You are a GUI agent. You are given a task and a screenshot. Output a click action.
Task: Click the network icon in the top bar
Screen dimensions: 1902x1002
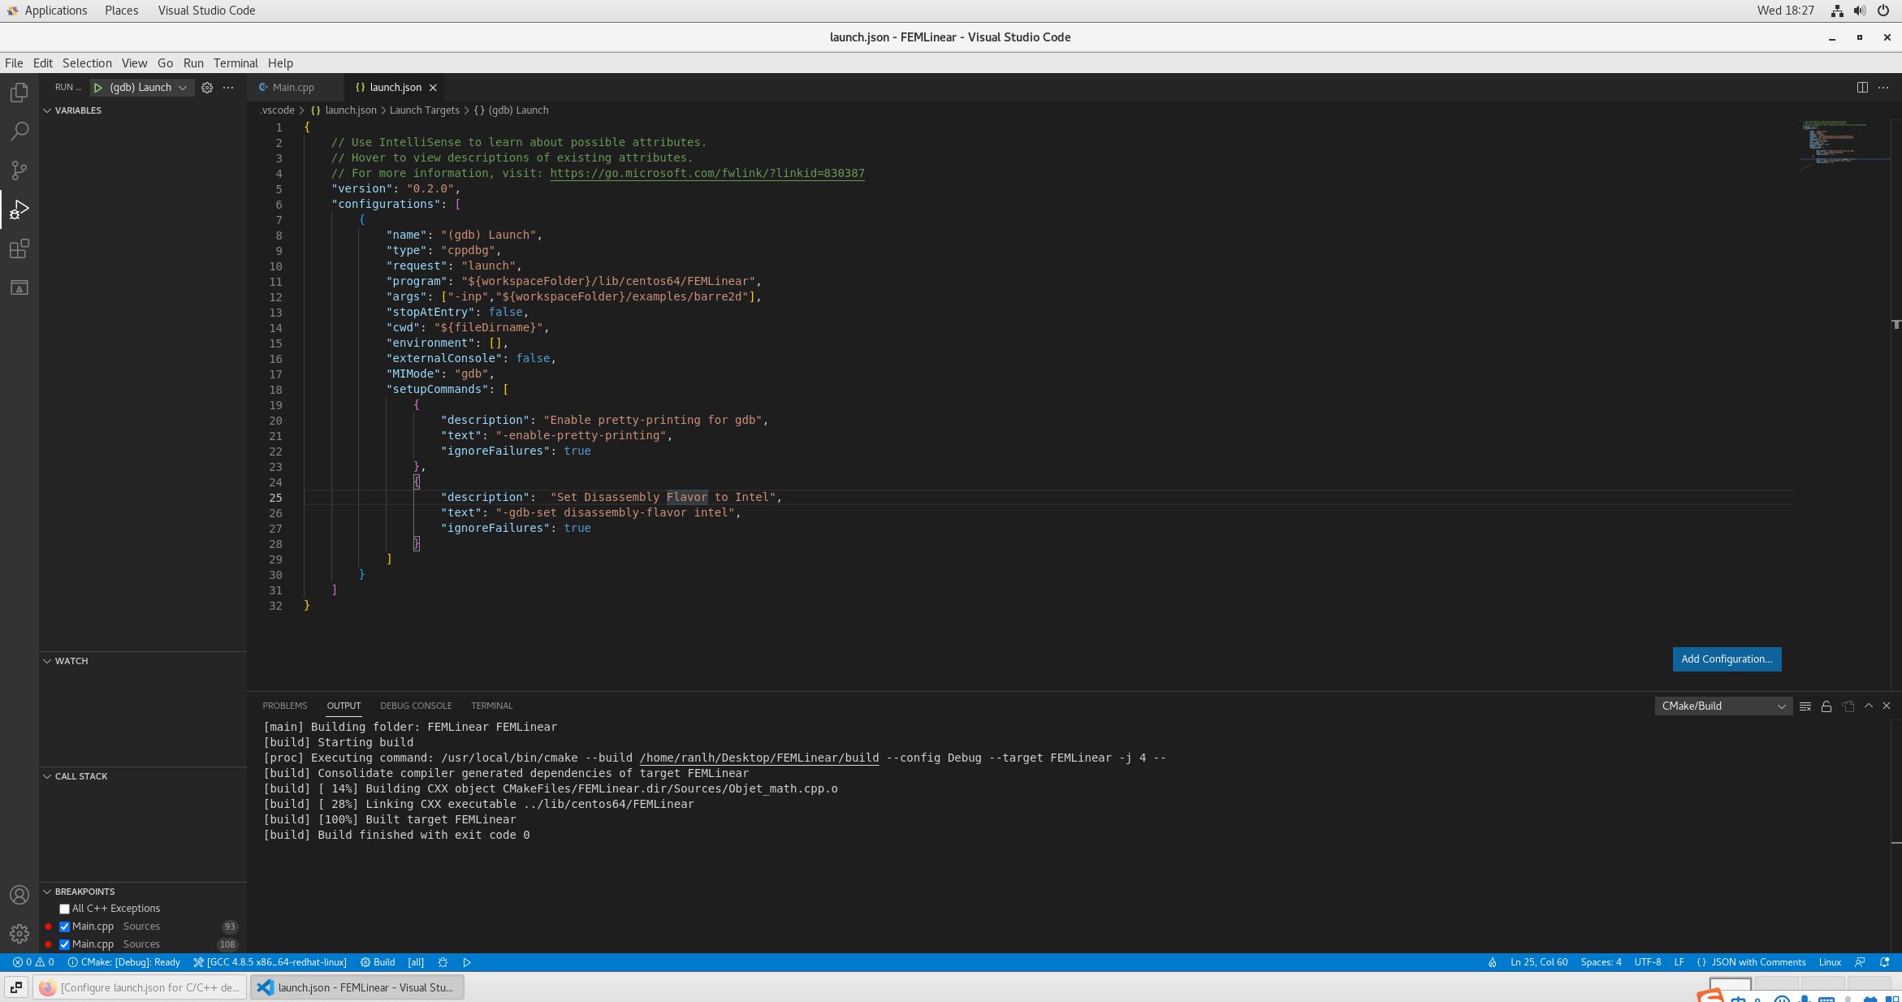(x=1837, y=11)
